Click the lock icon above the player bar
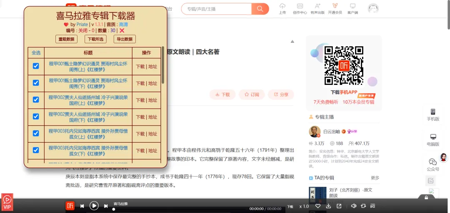Screen dimensions: 450x213 tap(426, 198)
